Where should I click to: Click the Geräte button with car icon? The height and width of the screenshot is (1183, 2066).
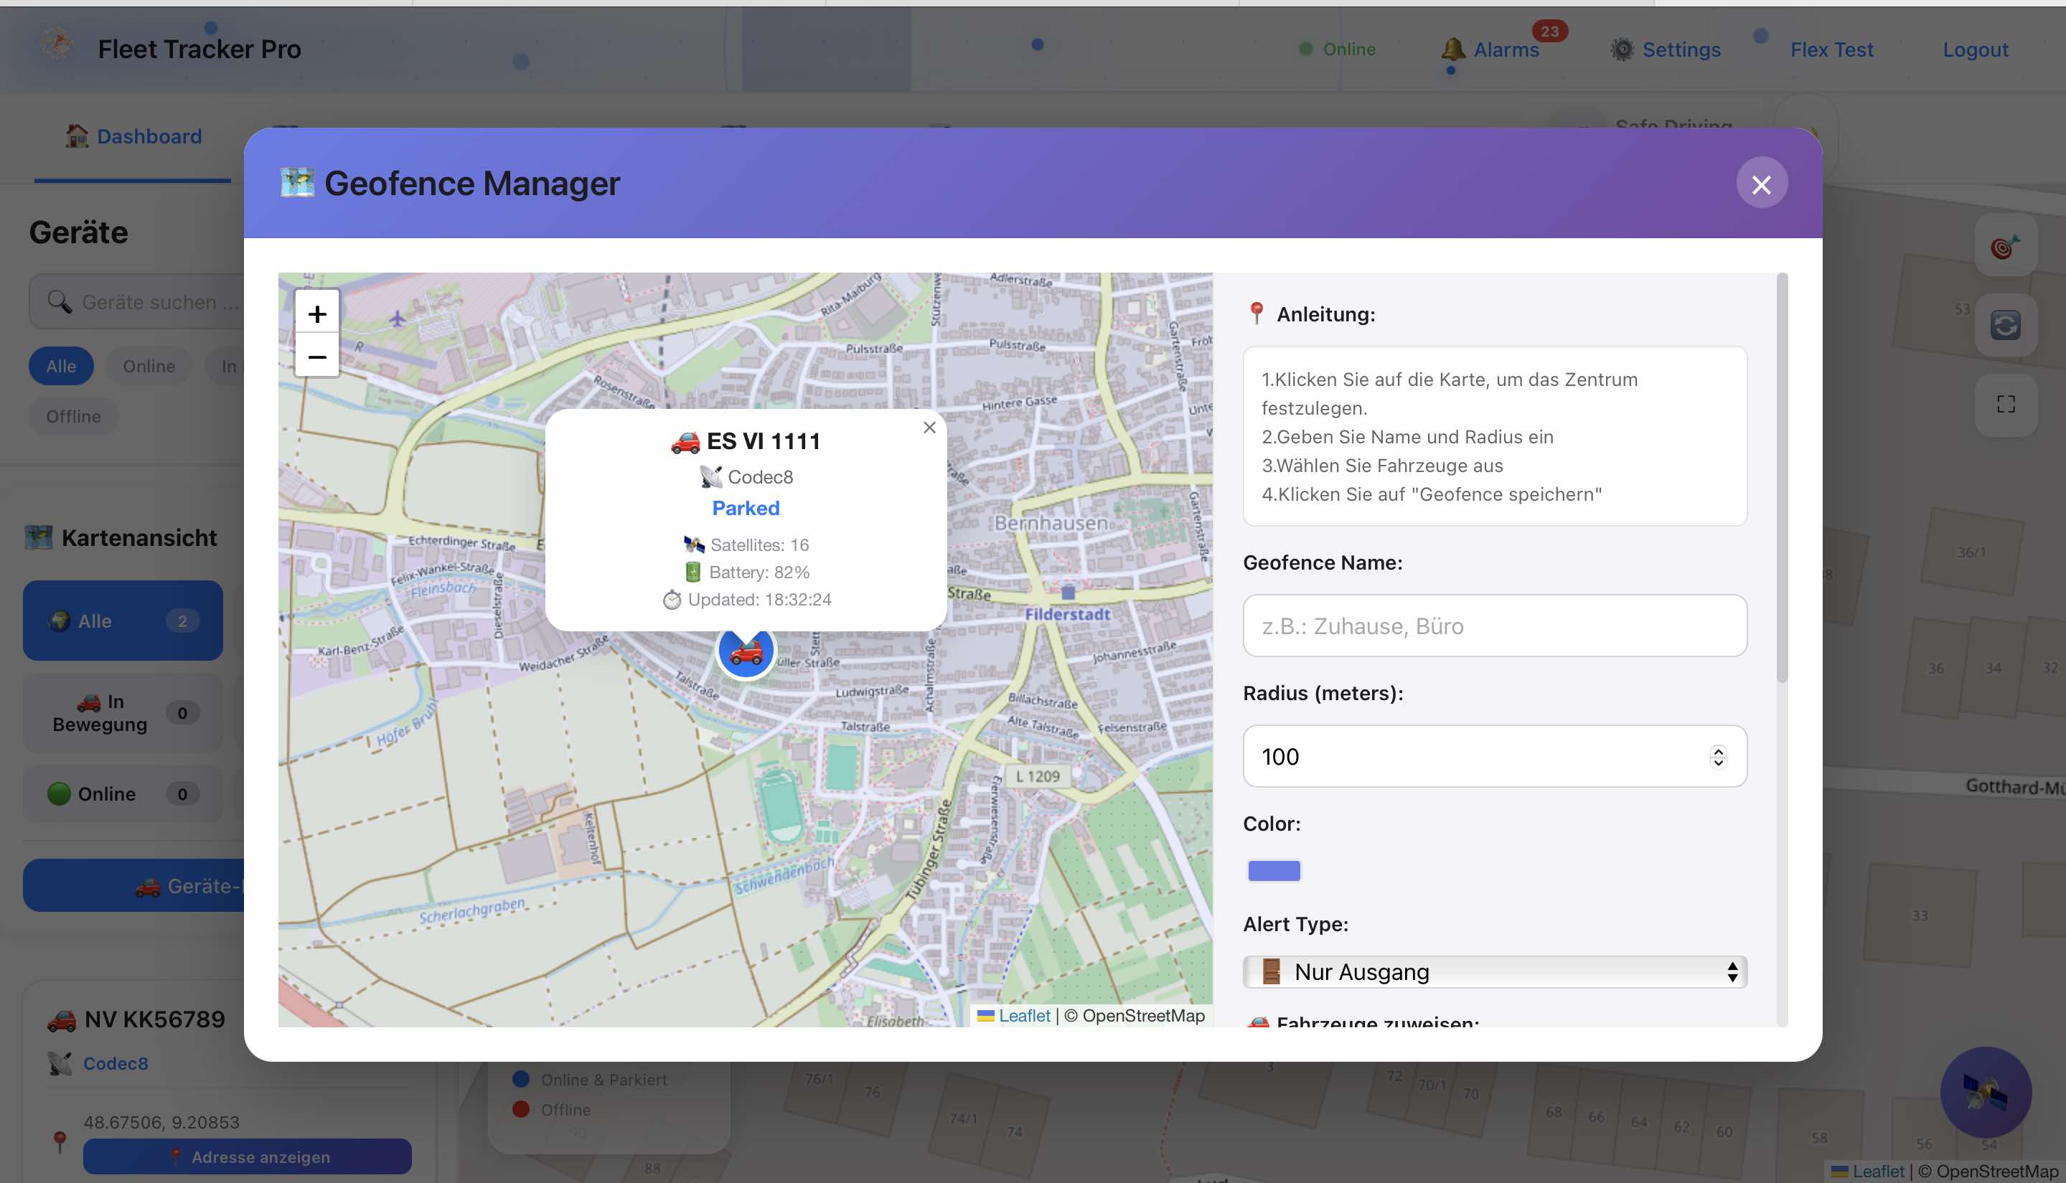134,885
